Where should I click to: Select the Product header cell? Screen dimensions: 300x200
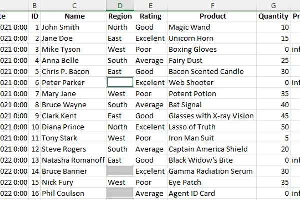212,16
